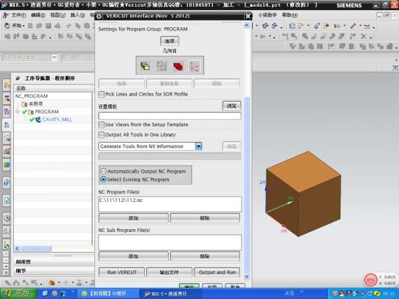This screenshot has width=399, height=299.
Task: Click the second geometry icon (gray wireframe)
Action: coord(162,66)
